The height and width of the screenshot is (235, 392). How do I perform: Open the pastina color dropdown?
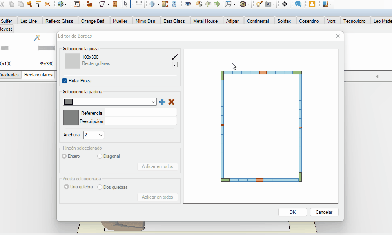[110, 102]
